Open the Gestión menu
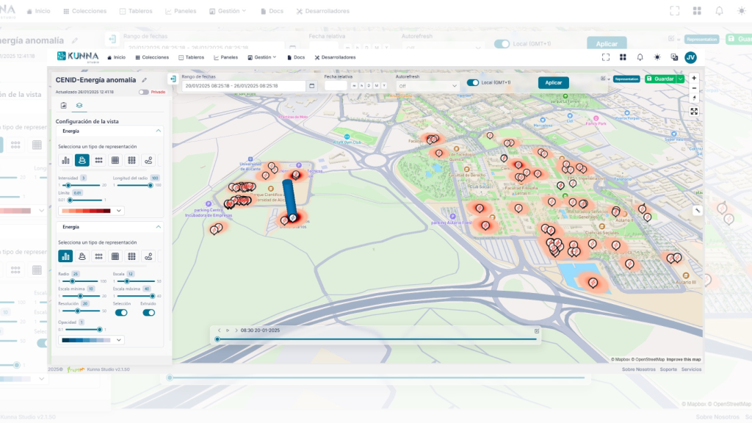The height and width of the screenshot is (423, 752). point(261,57)
